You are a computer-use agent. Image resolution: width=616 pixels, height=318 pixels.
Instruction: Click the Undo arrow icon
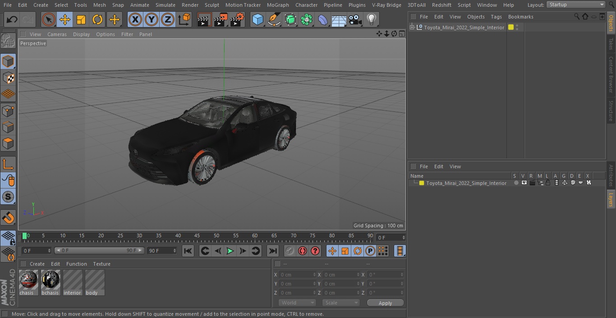click(x=12, y=19)
